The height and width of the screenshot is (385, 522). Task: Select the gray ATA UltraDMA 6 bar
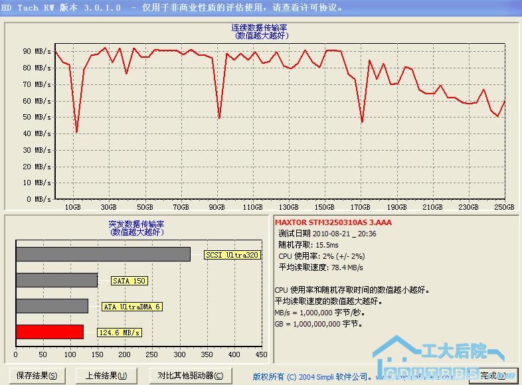click(x=52, y=306)
